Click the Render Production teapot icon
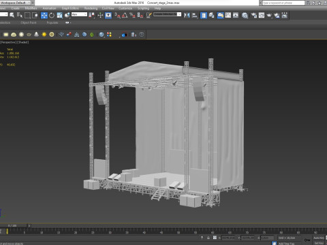 (x=269, y=15)
